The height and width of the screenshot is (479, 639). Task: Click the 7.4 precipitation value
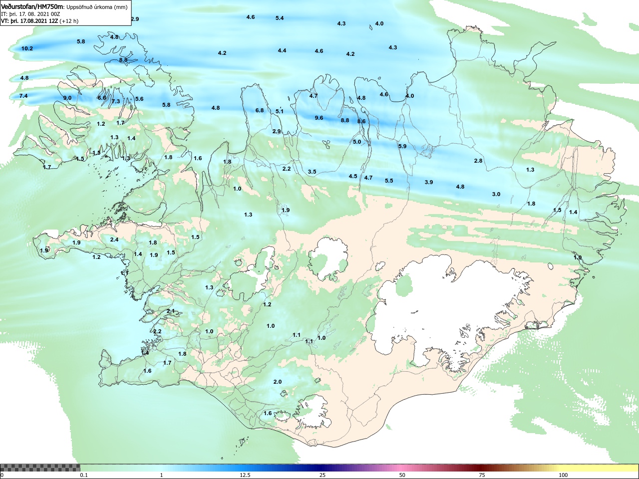coord(23,96)
